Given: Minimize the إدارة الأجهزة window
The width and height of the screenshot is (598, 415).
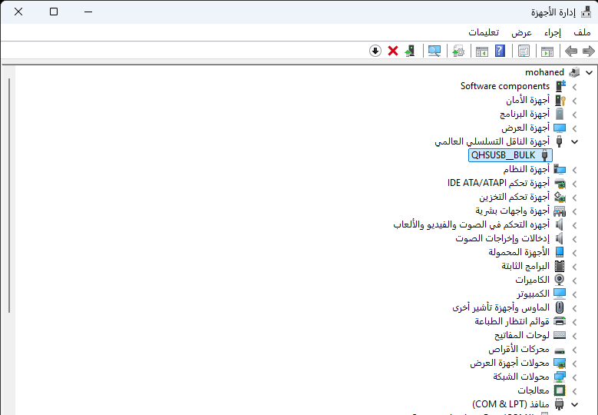Looking at the screenshot, I should click(88, 12).
